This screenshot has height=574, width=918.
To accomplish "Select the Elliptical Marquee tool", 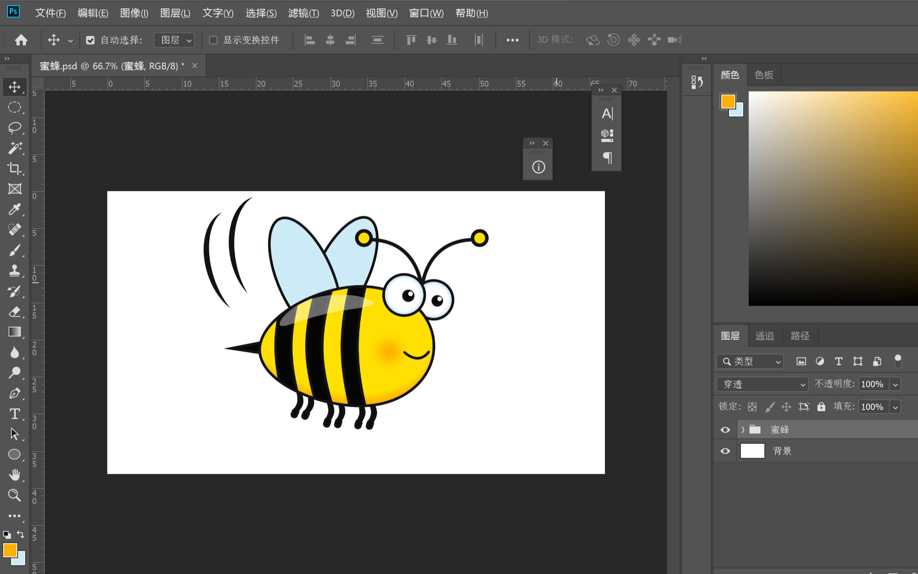I will (15, 107).
